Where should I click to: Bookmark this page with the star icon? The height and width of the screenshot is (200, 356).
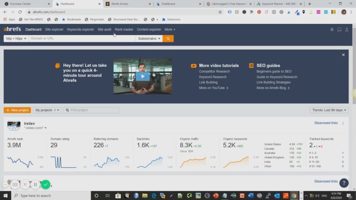[x=220, y=12]
